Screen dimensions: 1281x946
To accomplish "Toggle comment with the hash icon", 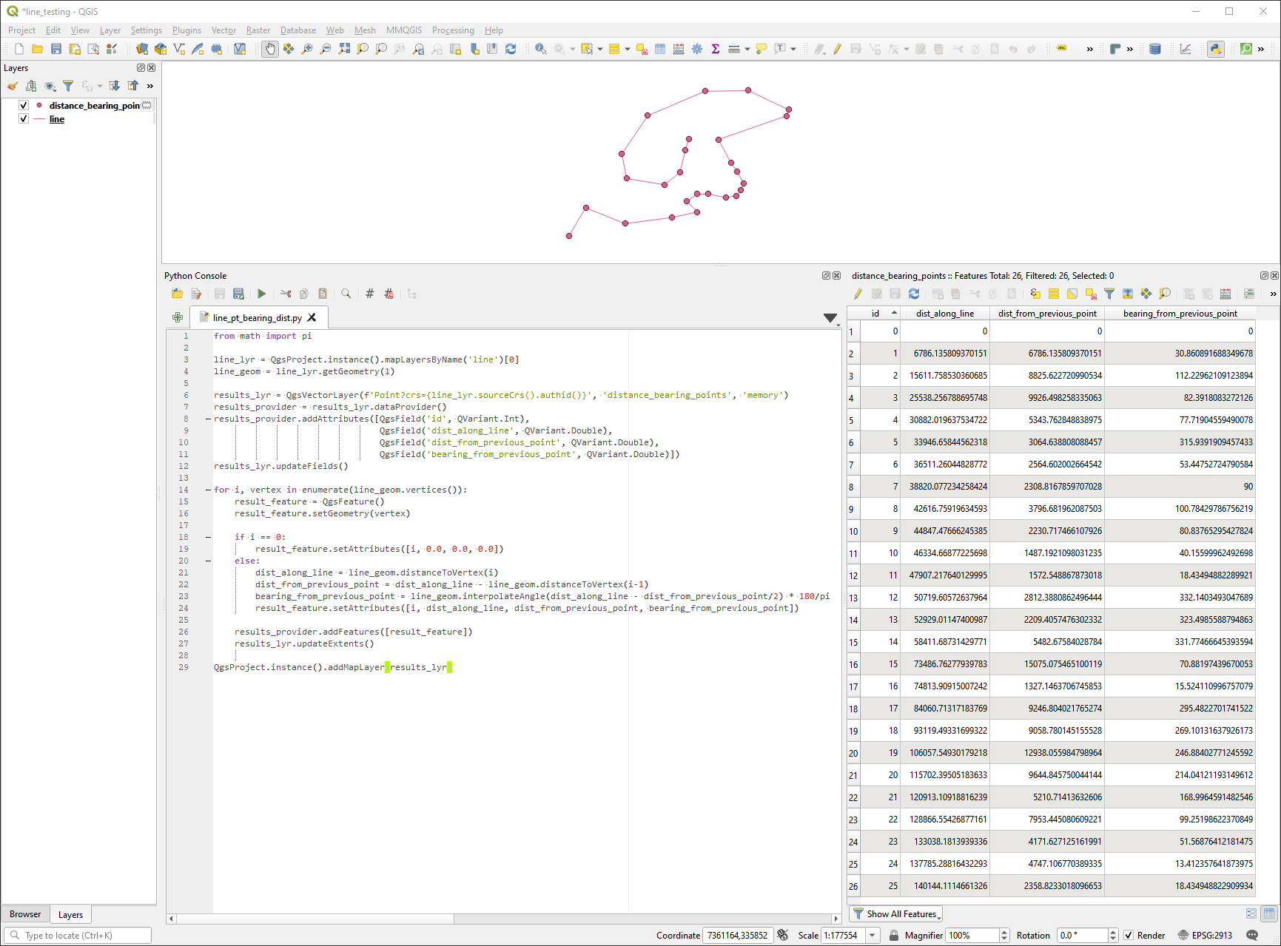I will (x=370, y=294).
